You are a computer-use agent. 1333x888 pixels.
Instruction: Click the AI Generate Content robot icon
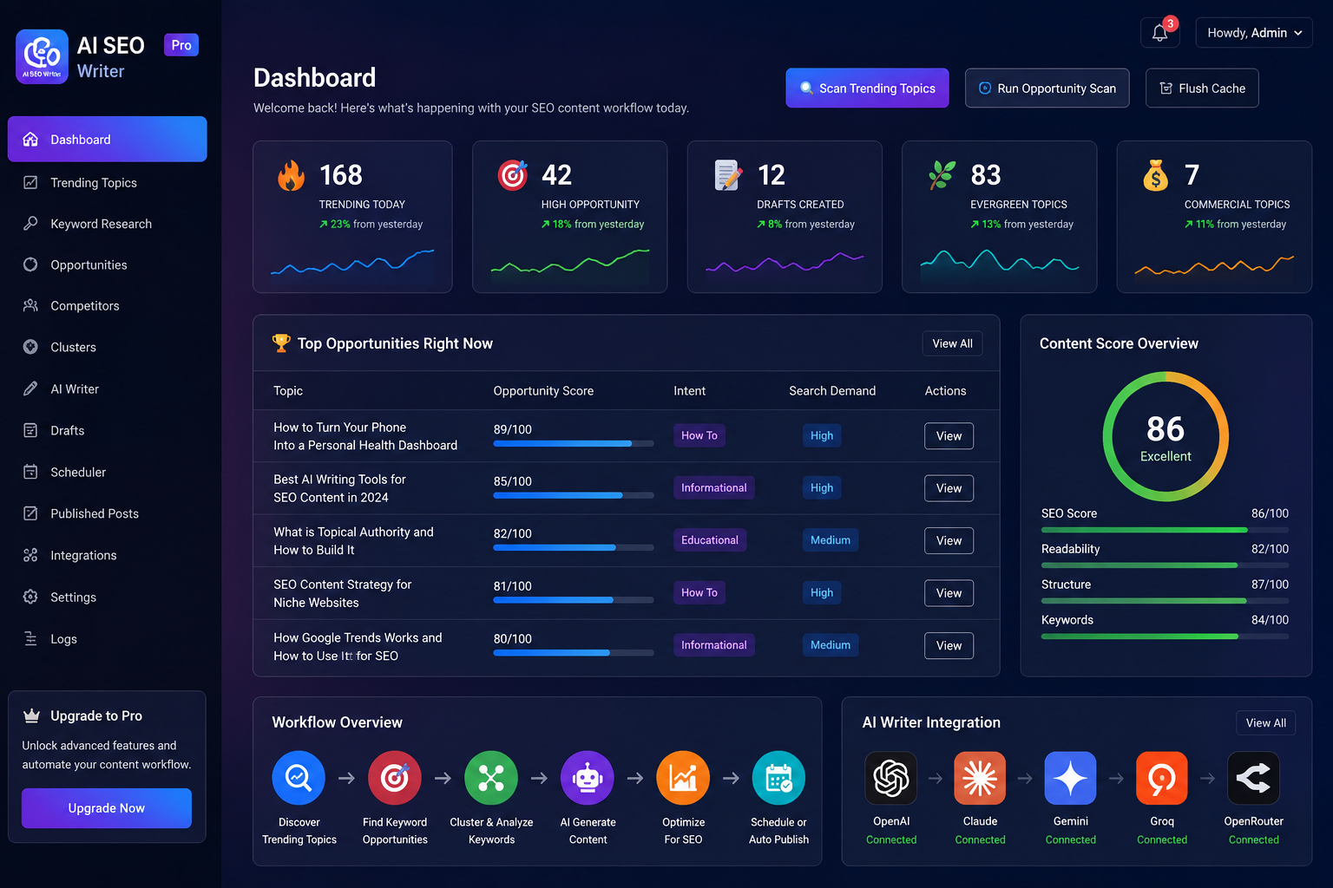pos(588,778)
